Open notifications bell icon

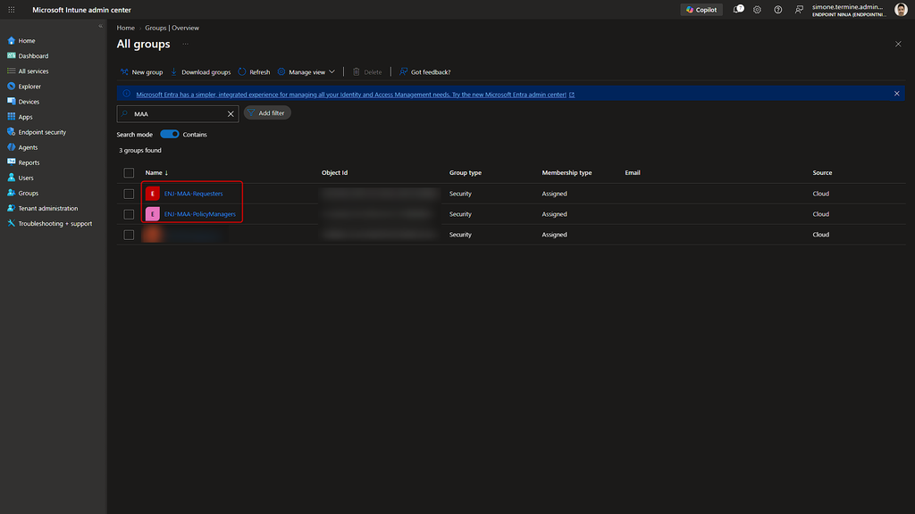point(738,9)
